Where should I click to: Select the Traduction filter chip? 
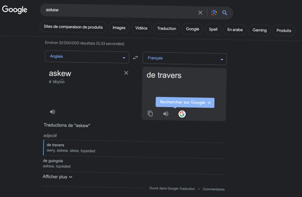pyautogui.click(x=167, y=28)
